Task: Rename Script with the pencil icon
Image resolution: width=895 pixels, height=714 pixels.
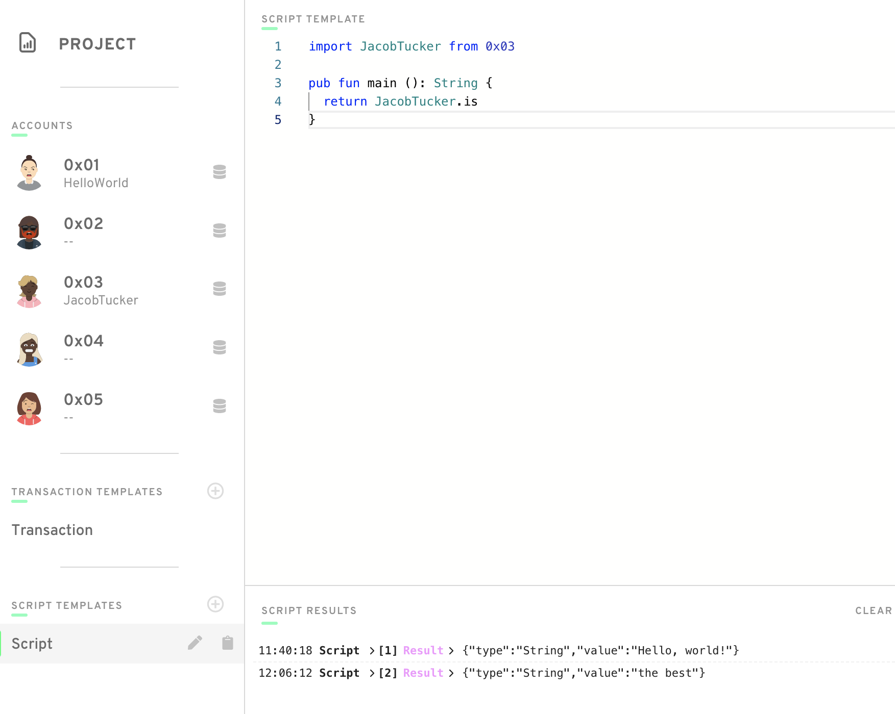Action: coord(195,643)
